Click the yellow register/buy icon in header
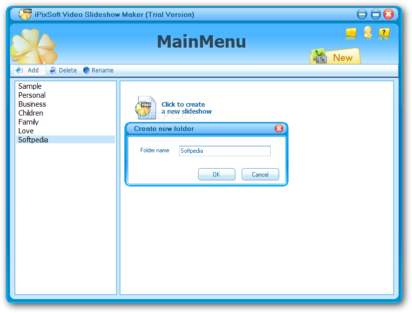Image resolution: width=412 pixels, height=313 pixels. click(351, 33)
